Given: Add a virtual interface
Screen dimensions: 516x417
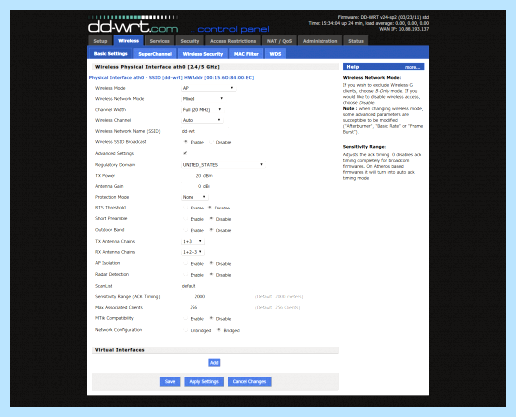Looking at the screenshot, I should [214, 363].
